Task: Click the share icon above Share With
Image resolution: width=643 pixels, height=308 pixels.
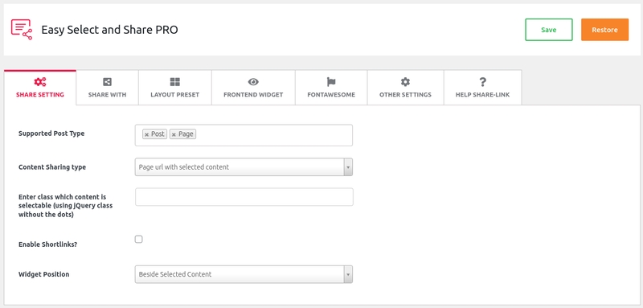Action: [x=107, y=81]
